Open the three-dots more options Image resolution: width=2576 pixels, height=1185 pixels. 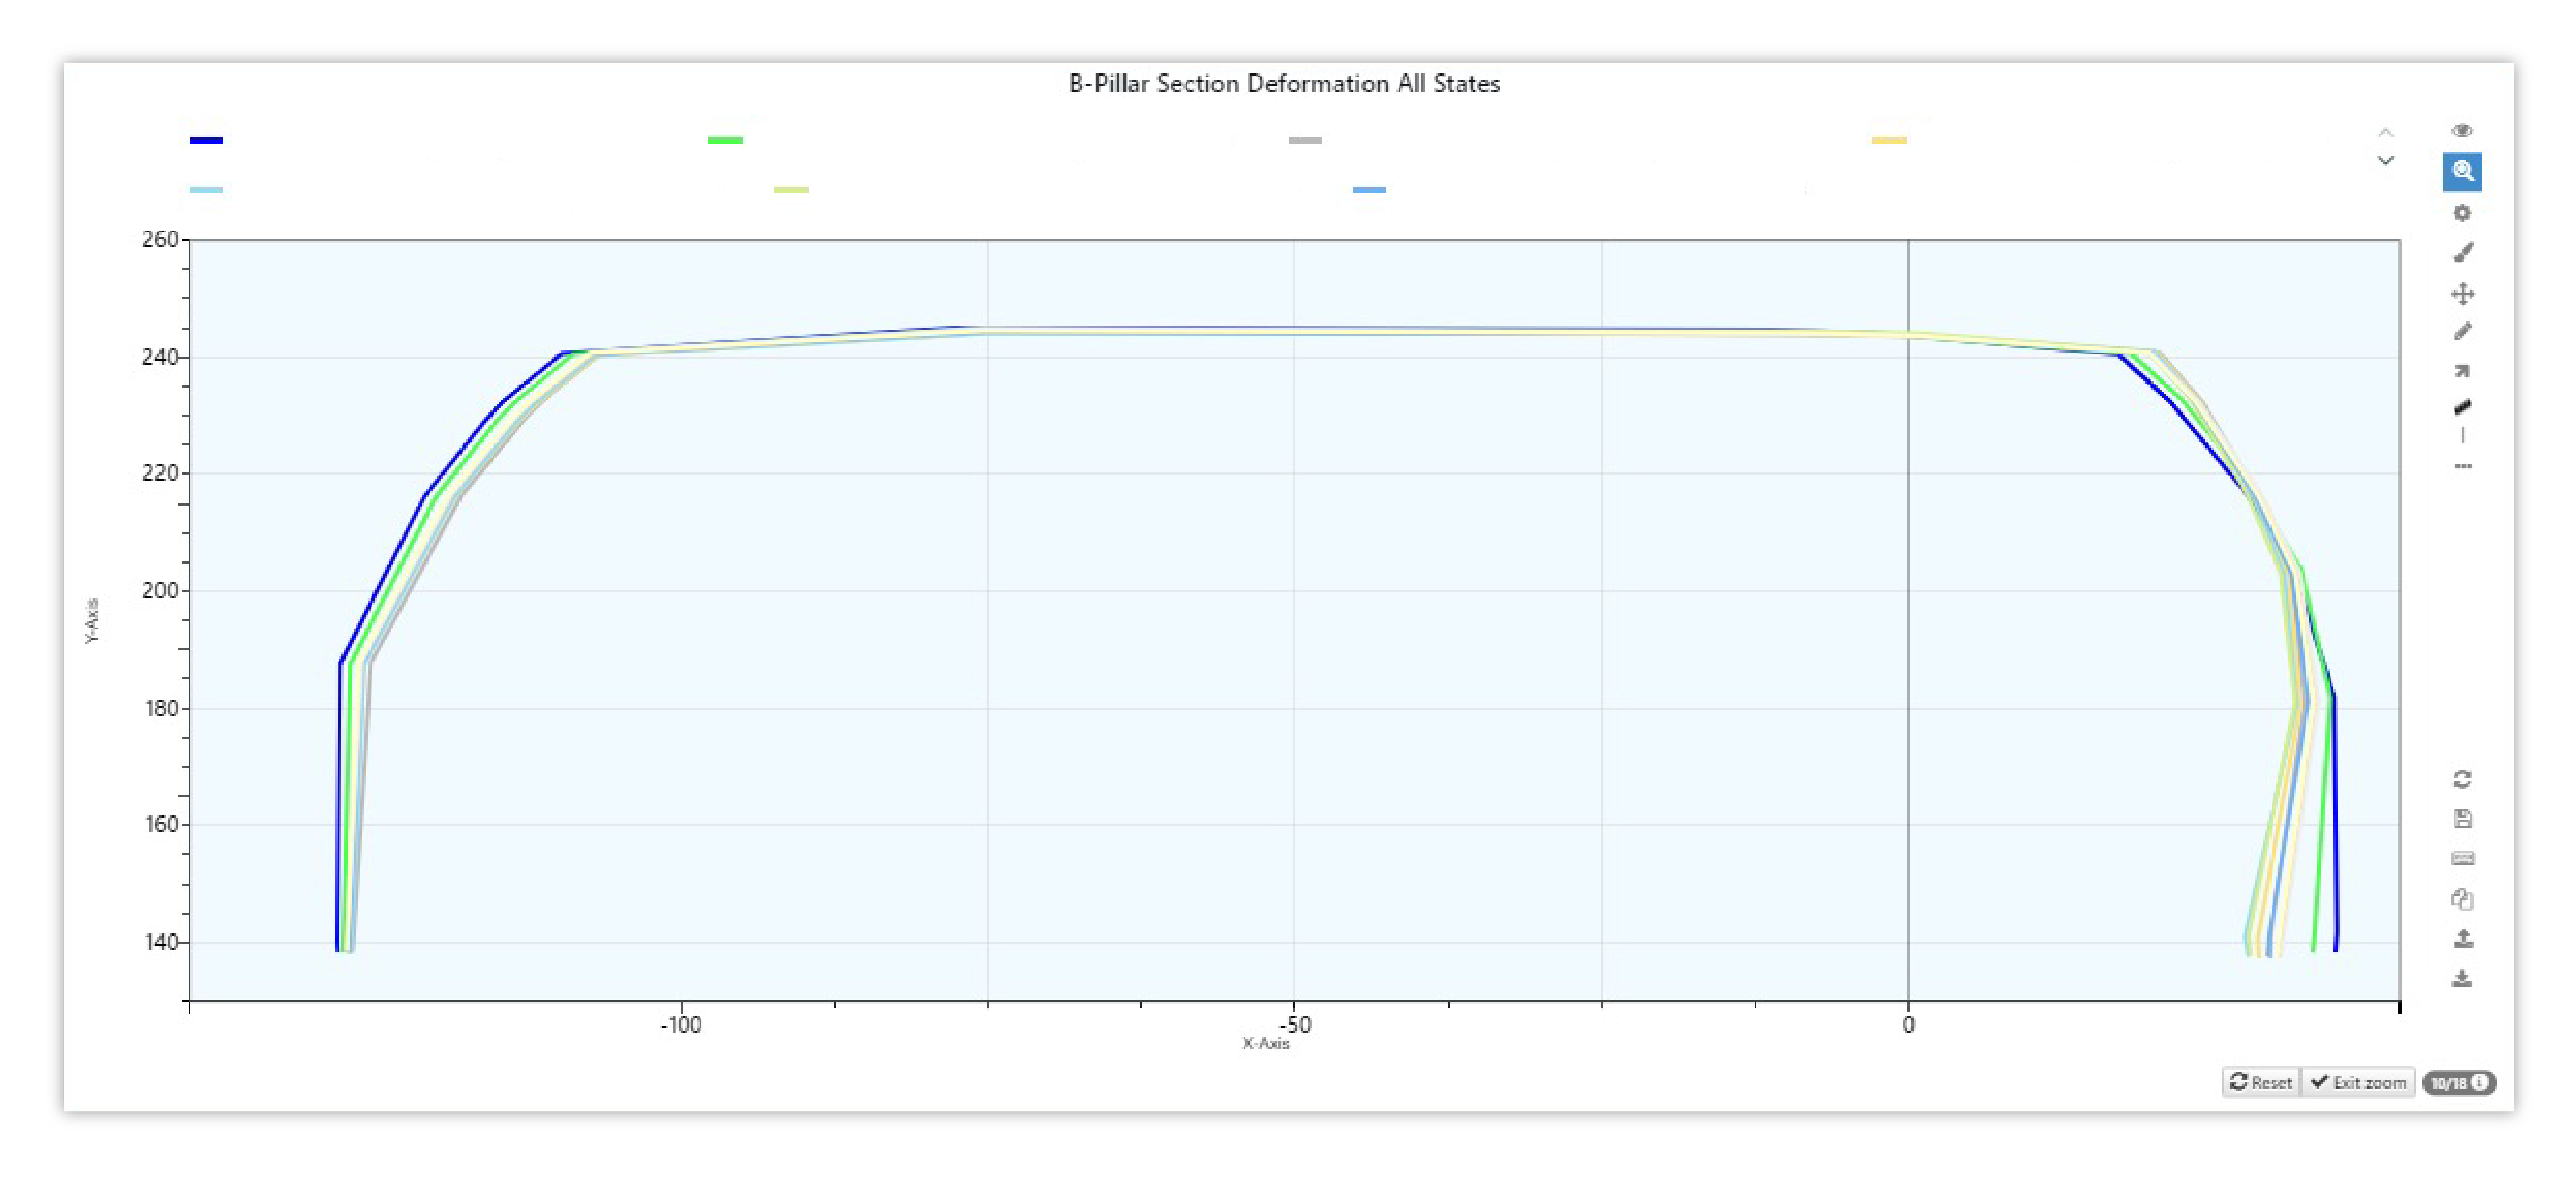tap(2463, 466)
